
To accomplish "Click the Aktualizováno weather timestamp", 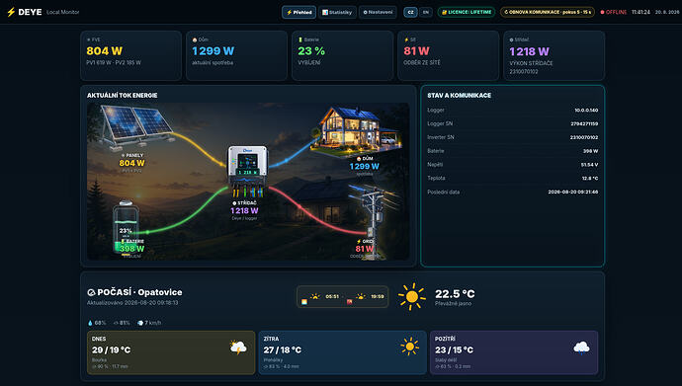I will point(132,303).
